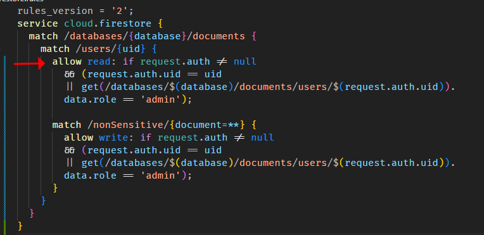The width and height of the screenshot is (484, 235).
Task: Select the '2' version string
Action: coord(120,11)
